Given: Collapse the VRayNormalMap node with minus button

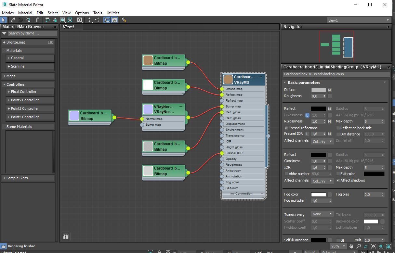Looking at the screenshot, I should click(x=181, y=107).
